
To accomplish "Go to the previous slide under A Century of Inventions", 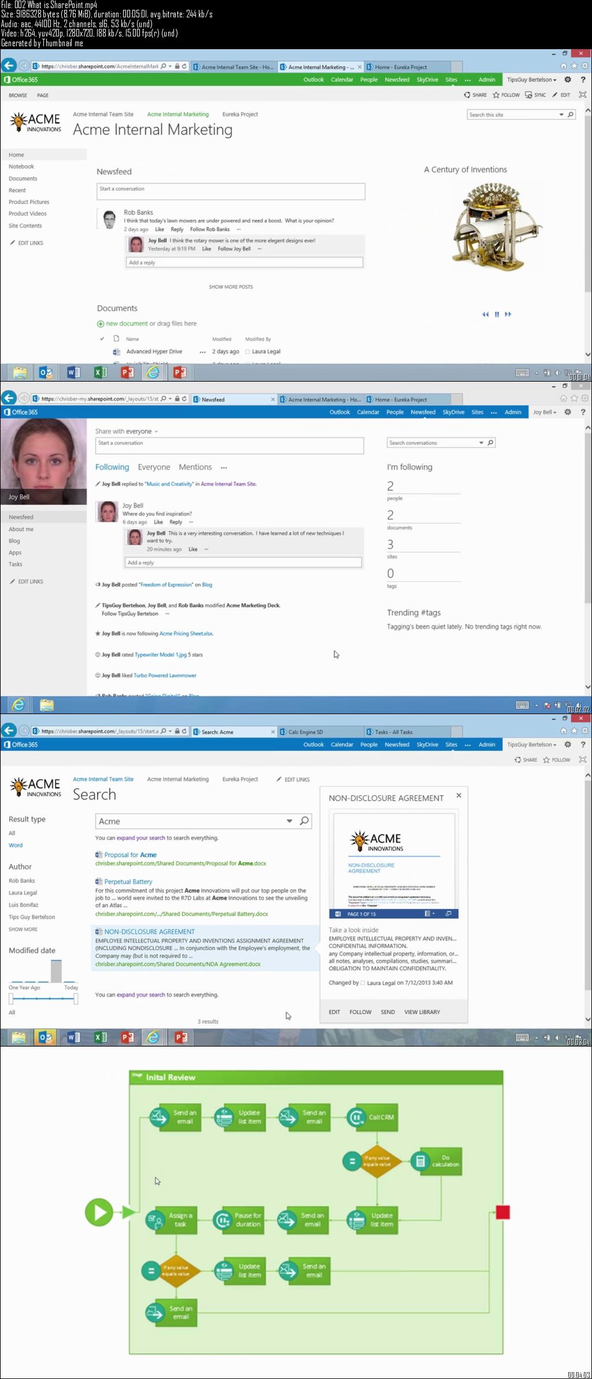I will point(486,315).
